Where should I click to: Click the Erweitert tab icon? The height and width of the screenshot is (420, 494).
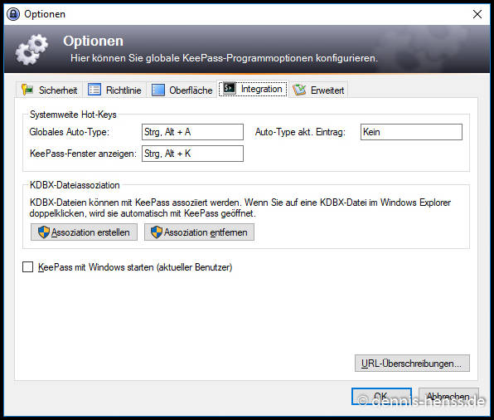point(299,90)
